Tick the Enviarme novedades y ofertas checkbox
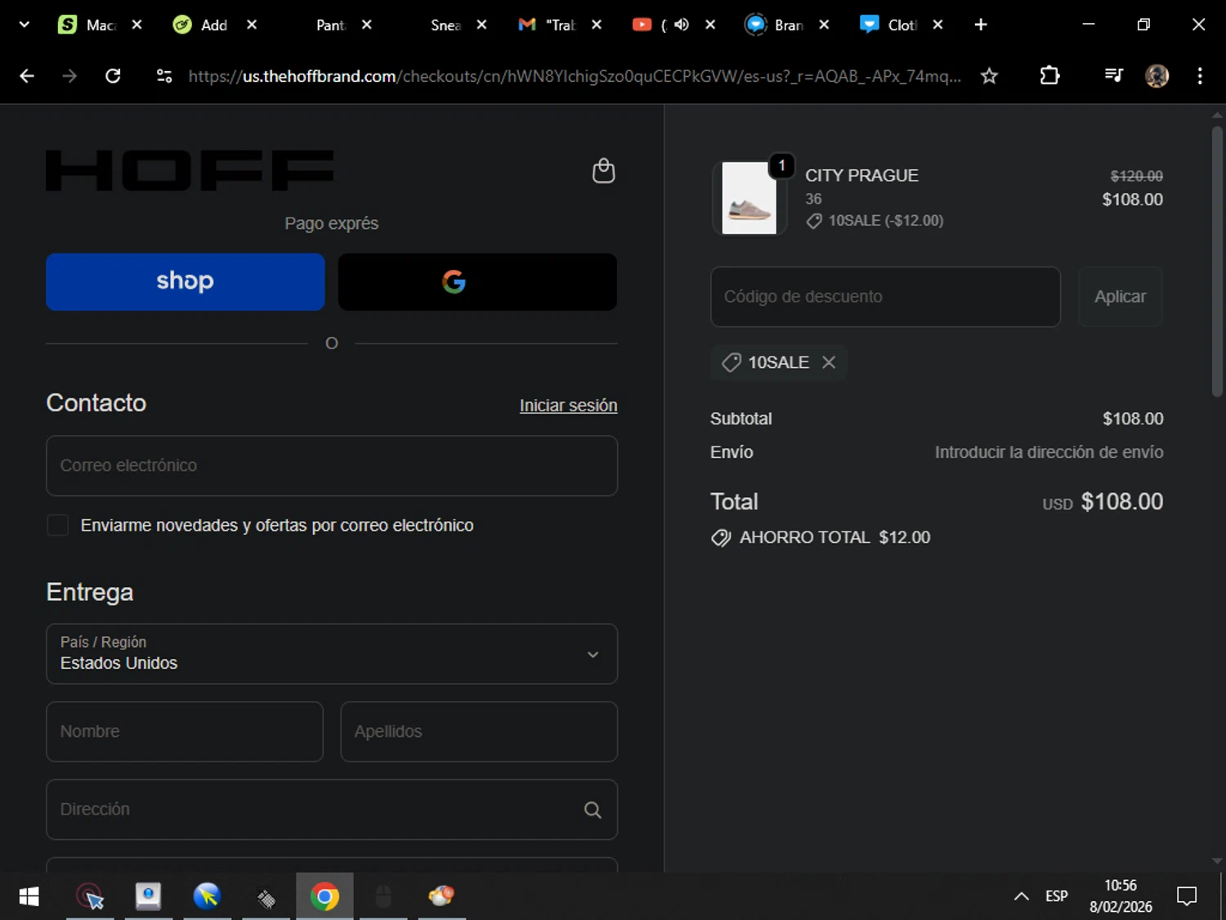1226x920 pixels. click(x=57, y=525)
